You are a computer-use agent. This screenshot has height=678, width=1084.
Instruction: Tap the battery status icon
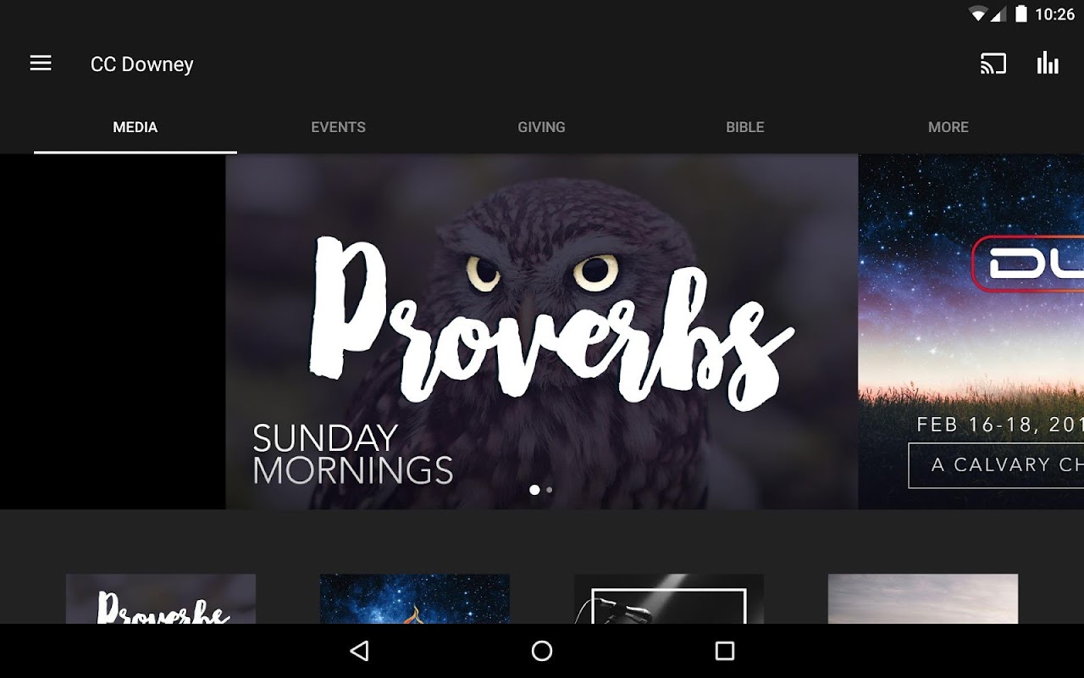tap(1021, 14)
